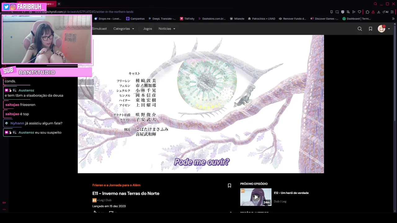Click the episode title E11 - Inverno nas Terras do Norte
Image resolution: width=397 pixels, height=223 pixels.
pos(126,193)
